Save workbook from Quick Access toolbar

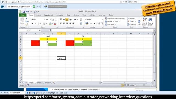[x=24, y=12]
